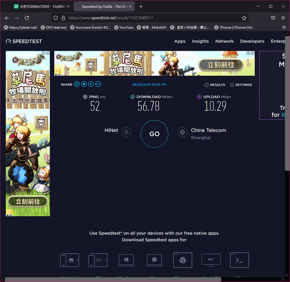290x282 pixels.
Task: Click the browser forward arrow
Action: pyautogui.click(x=17, y=18)
